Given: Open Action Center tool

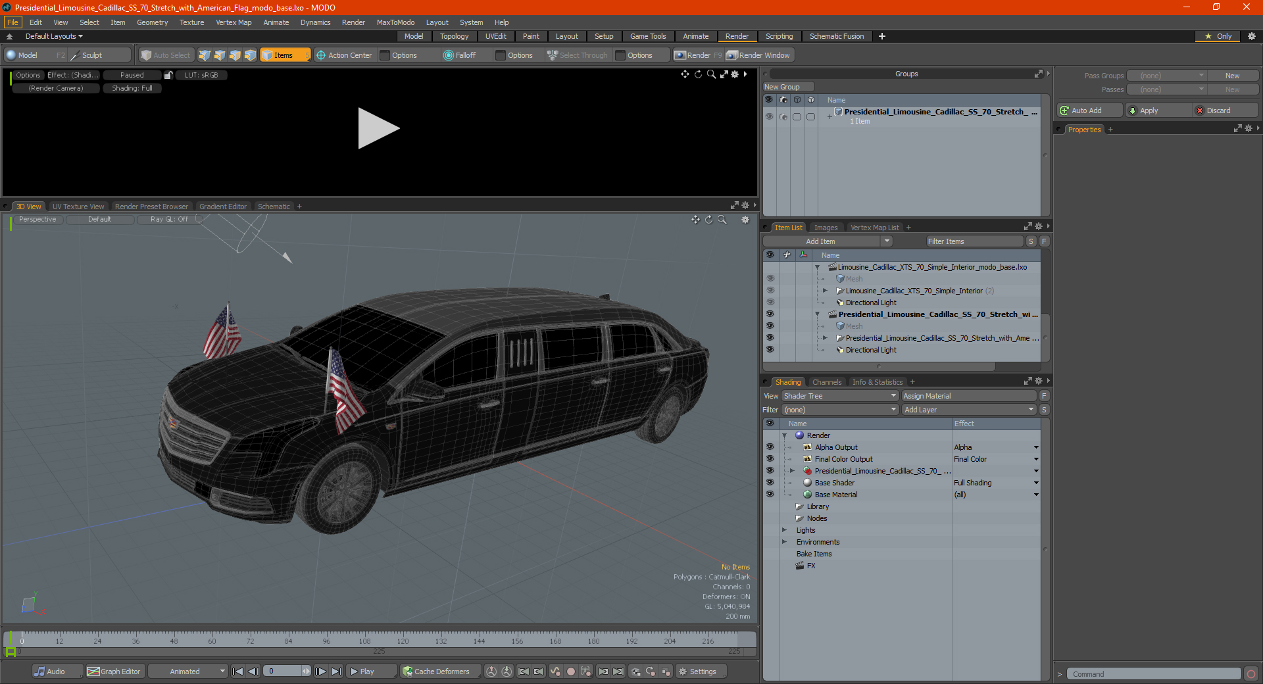Looking at the screenshot, I should (x=344, y=55).
